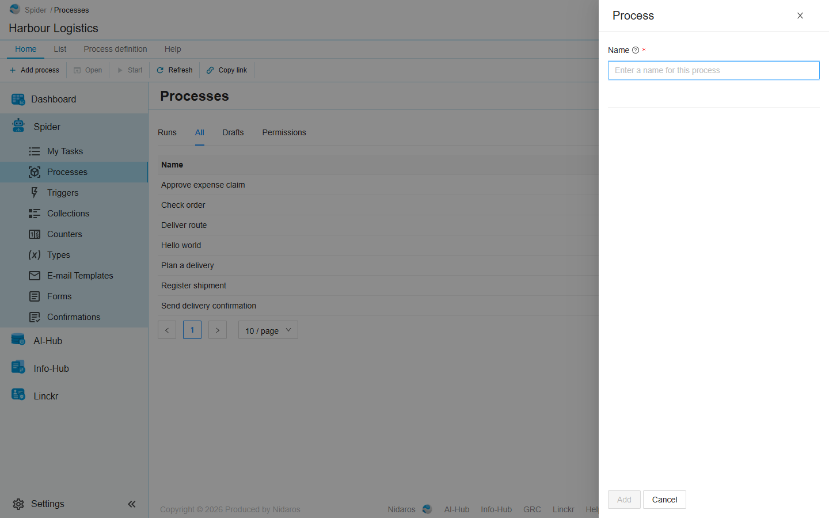Screen dimensions: 829x518
Task: Click the Name field help icon
Action: point(636,50)
